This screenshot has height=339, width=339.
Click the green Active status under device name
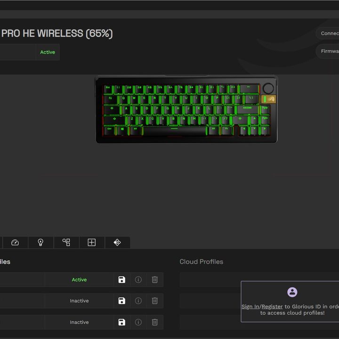pyautogui.click(x=48, y=52)
